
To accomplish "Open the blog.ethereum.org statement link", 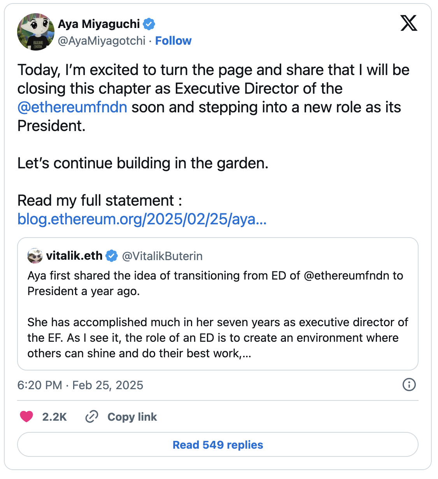I will 142,220.
